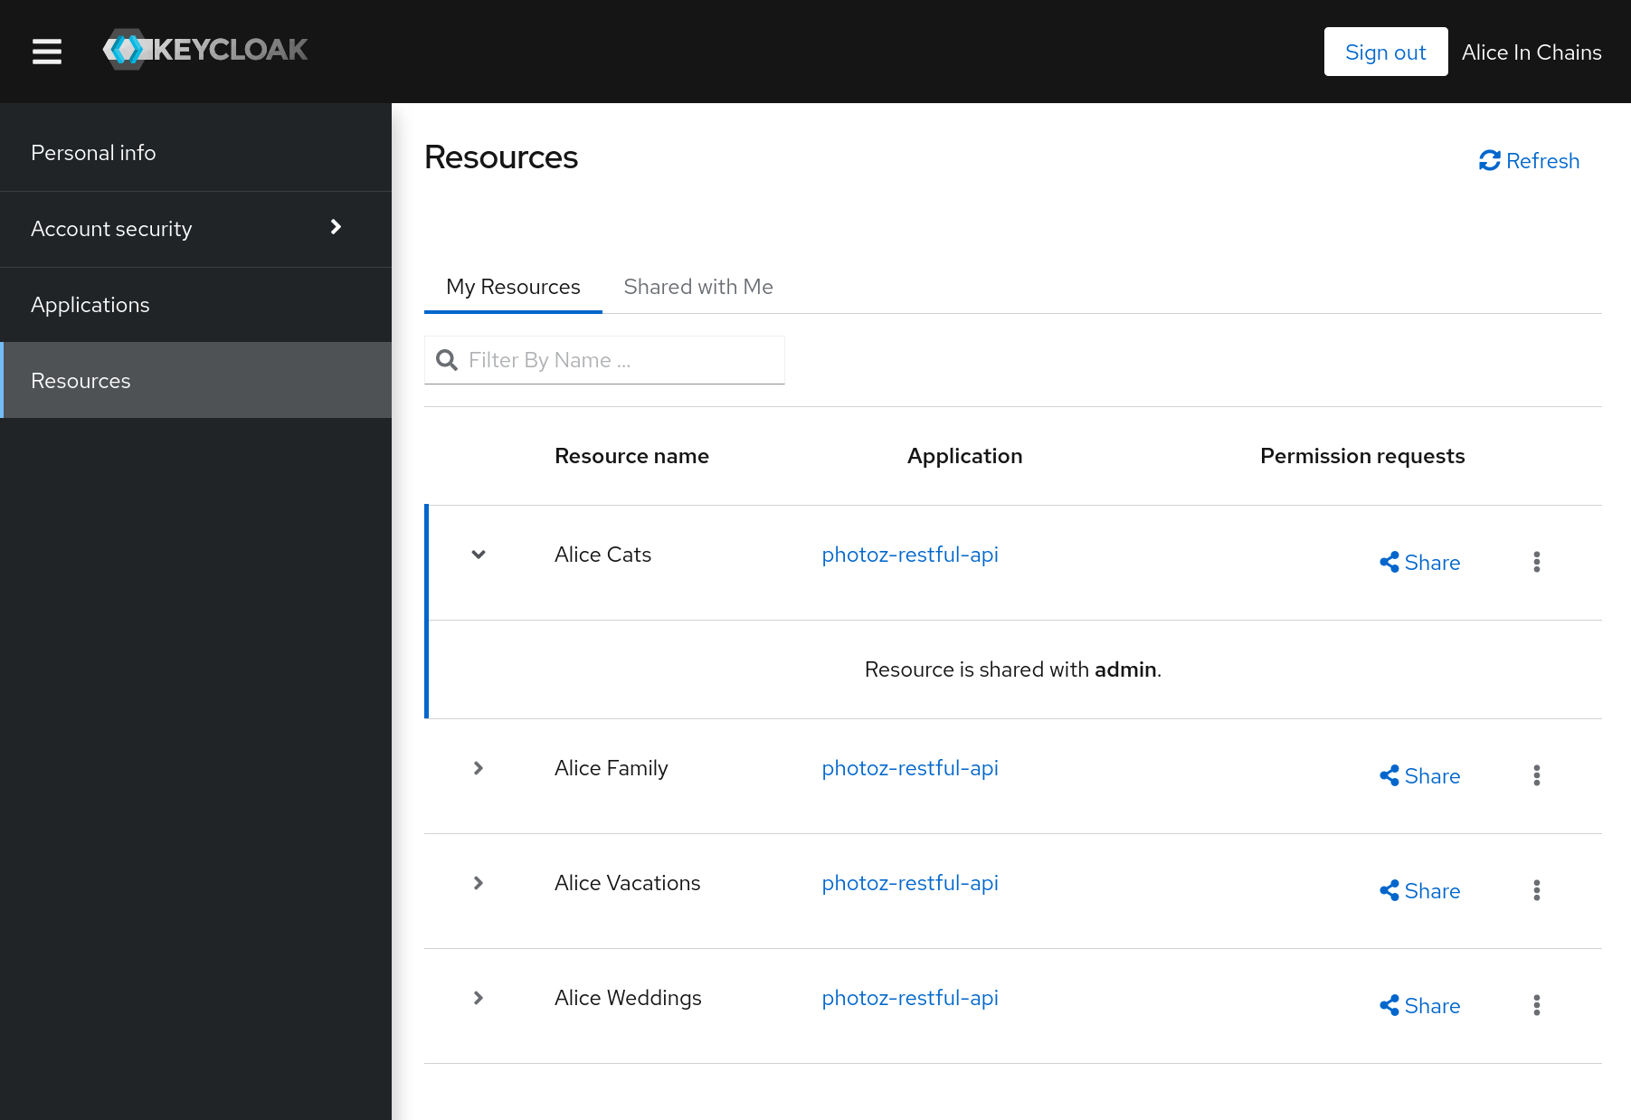
Task: Open kebab menu for Alice Cats
Action: 1536,562
